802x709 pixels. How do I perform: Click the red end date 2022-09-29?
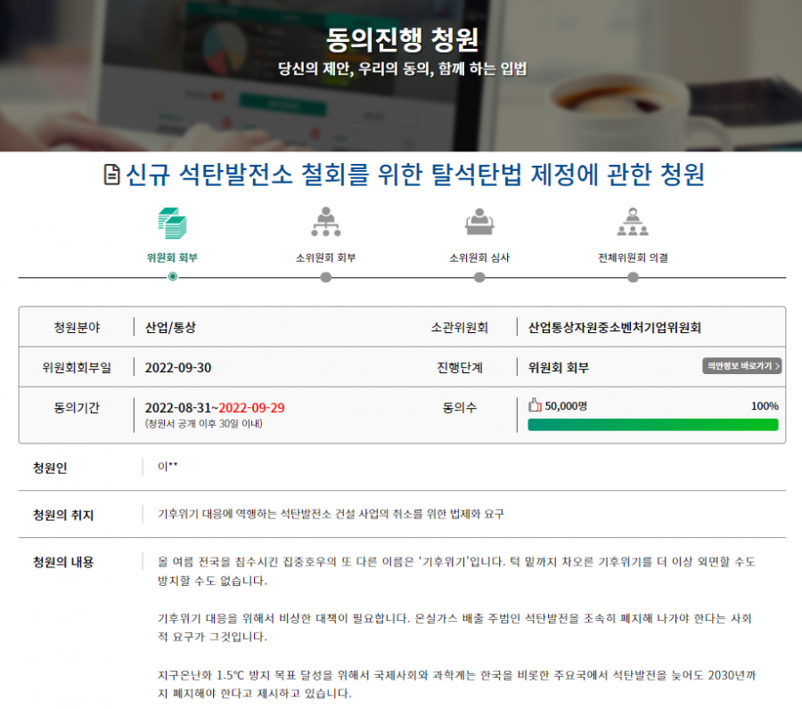(x=252, y=408)
